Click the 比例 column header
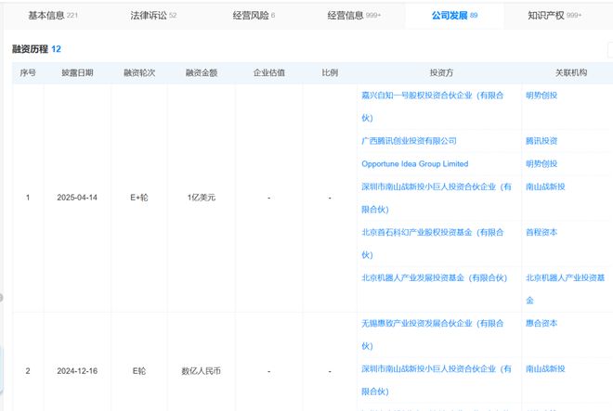 [x=330, y=72]
